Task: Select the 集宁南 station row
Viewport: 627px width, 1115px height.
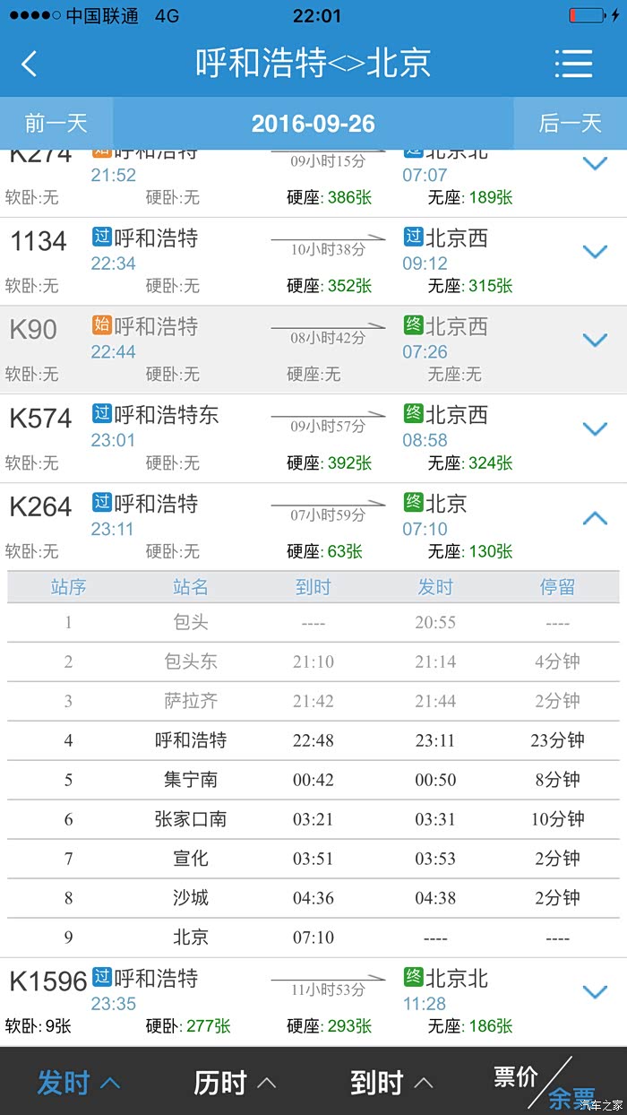Action: 313,780
